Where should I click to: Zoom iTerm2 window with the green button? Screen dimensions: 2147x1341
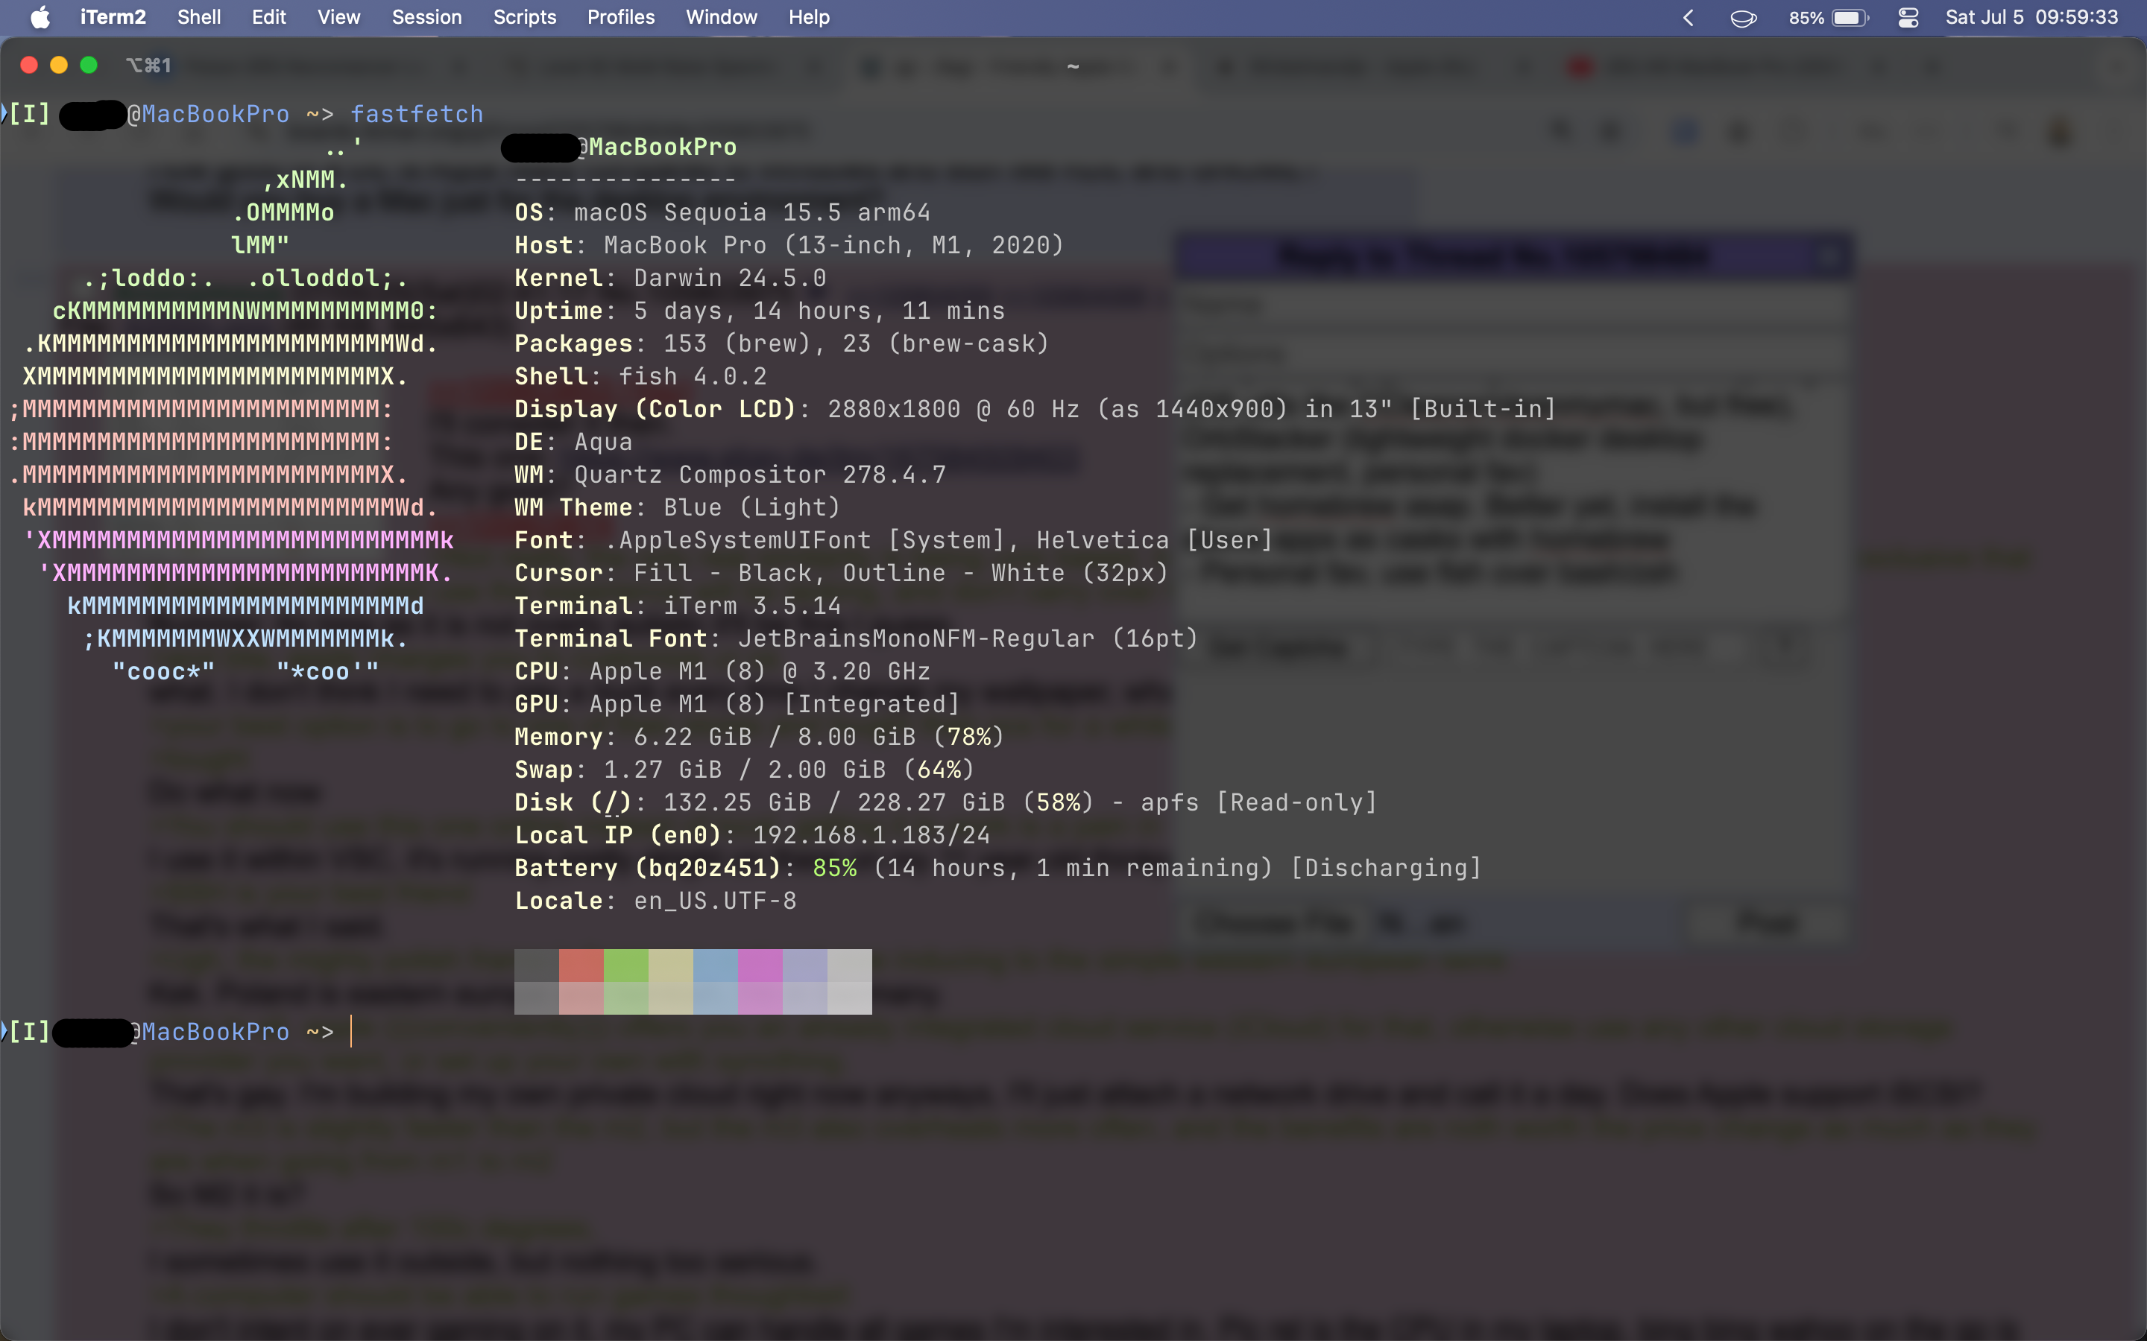(x=89, y=65)
